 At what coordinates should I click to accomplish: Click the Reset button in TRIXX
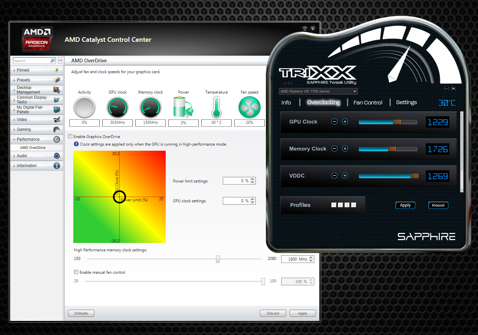click(x=438, y=205)
